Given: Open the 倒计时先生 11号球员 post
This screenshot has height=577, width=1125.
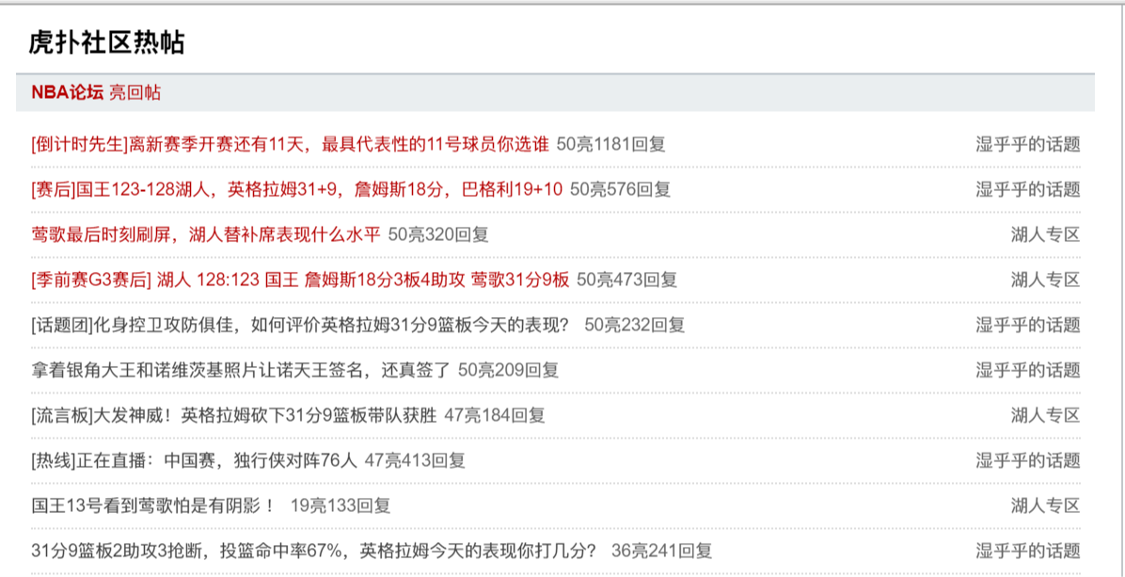Looking at the screenshot, I should coord(291,145).
